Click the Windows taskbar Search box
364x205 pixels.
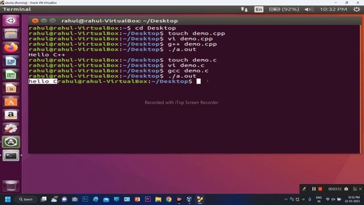point(26,199)
